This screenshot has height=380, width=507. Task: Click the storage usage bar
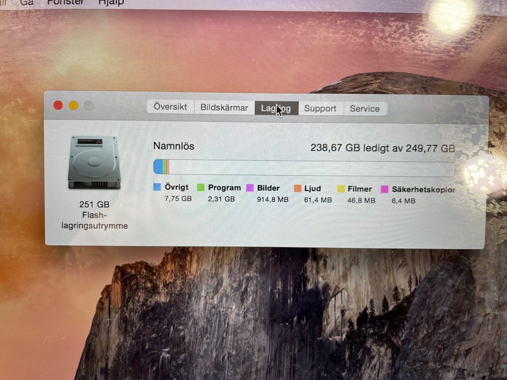pos(304,169)
